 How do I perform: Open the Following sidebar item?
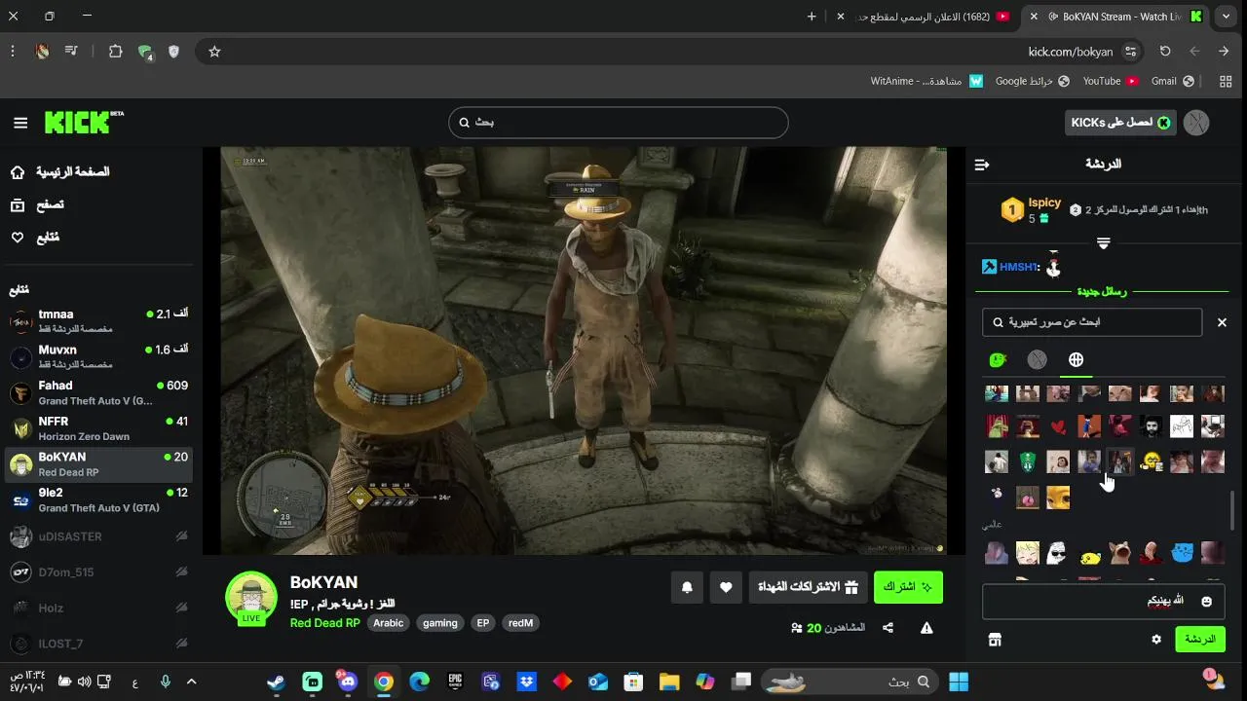click(34, 238)
